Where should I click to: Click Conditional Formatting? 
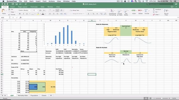tap(112, 12)
